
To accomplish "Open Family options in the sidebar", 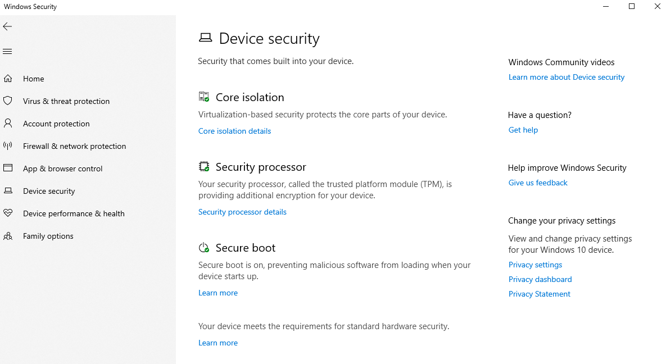I will (48, 235).
